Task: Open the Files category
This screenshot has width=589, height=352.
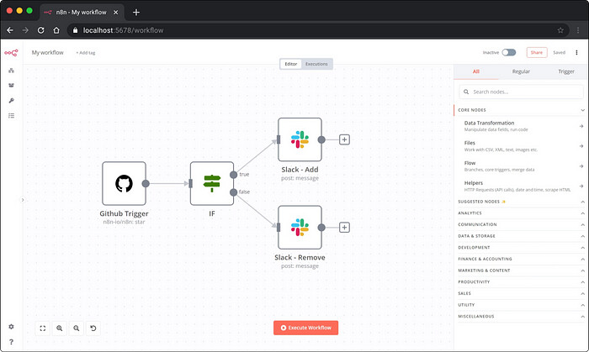Action: coord(522,146)
